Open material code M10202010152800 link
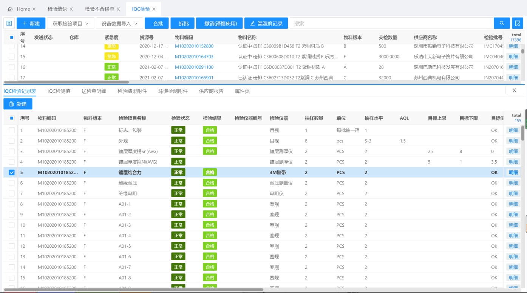Viewport: 527px width, 293px height. (x=194, y=46)
